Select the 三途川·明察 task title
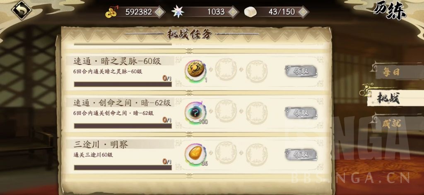The image size is (424, 195). (x=101, y=145)
